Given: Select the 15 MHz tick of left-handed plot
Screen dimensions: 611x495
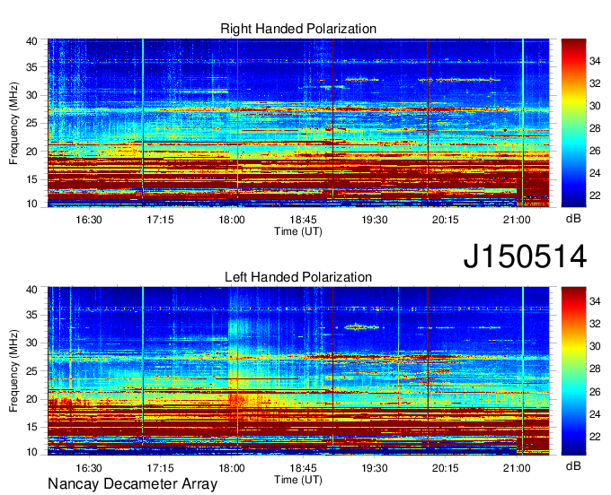Looking at the screenshot, I should click(x=31, y=428).
